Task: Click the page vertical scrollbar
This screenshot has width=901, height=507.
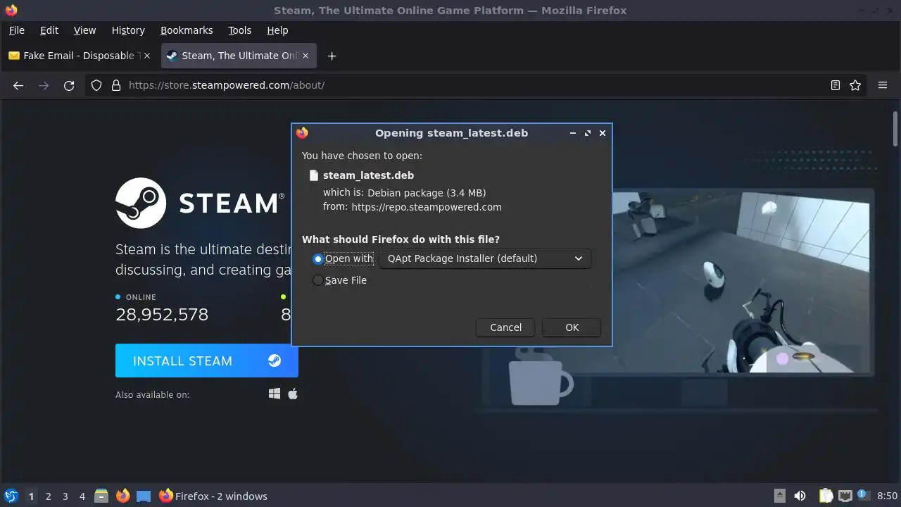Action: 895,129
